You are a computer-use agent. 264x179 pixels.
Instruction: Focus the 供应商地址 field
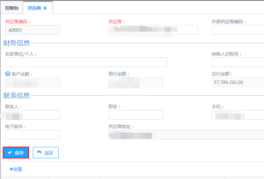[x=186, y=135]
